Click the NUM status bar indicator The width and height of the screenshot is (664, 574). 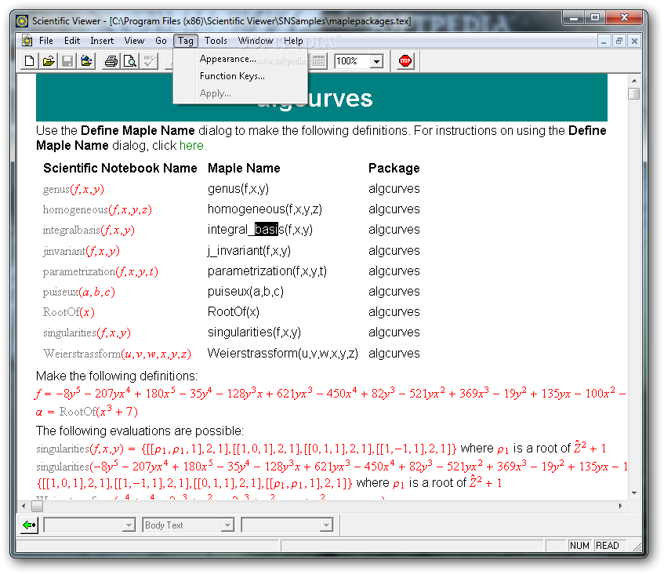point(579,546)
